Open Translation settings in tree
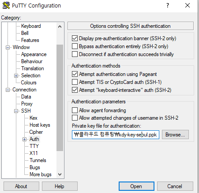Screen dimensions: 199x193 pos(33,68)
